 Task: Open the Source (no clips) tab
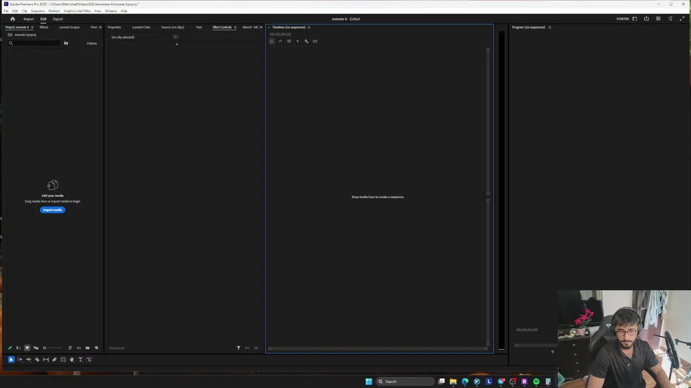pos(173,27)
